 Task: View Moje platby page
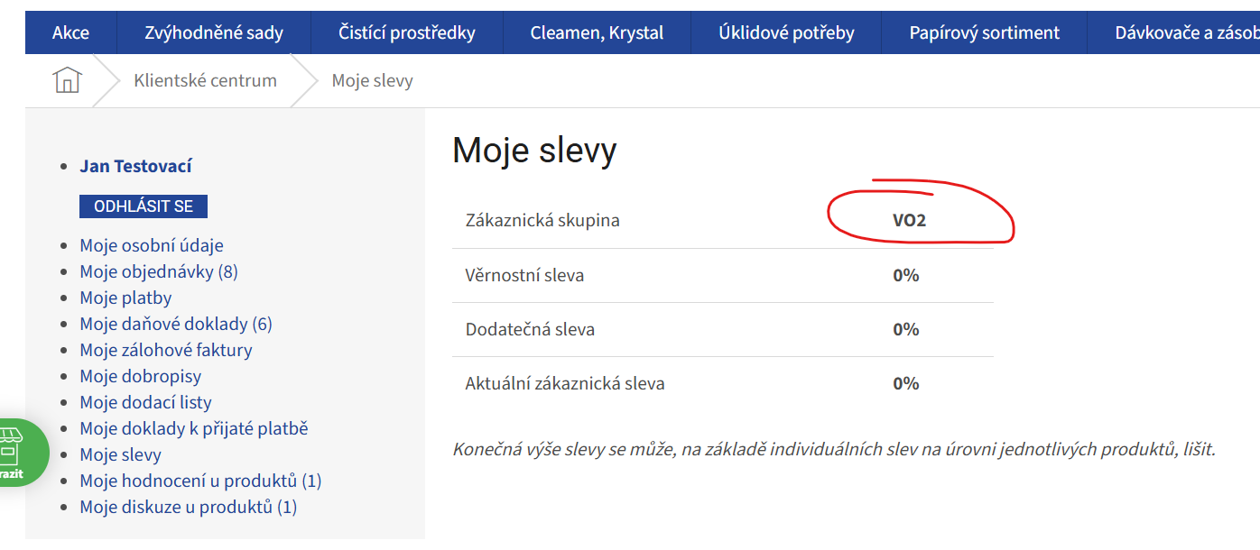[125, 298]
